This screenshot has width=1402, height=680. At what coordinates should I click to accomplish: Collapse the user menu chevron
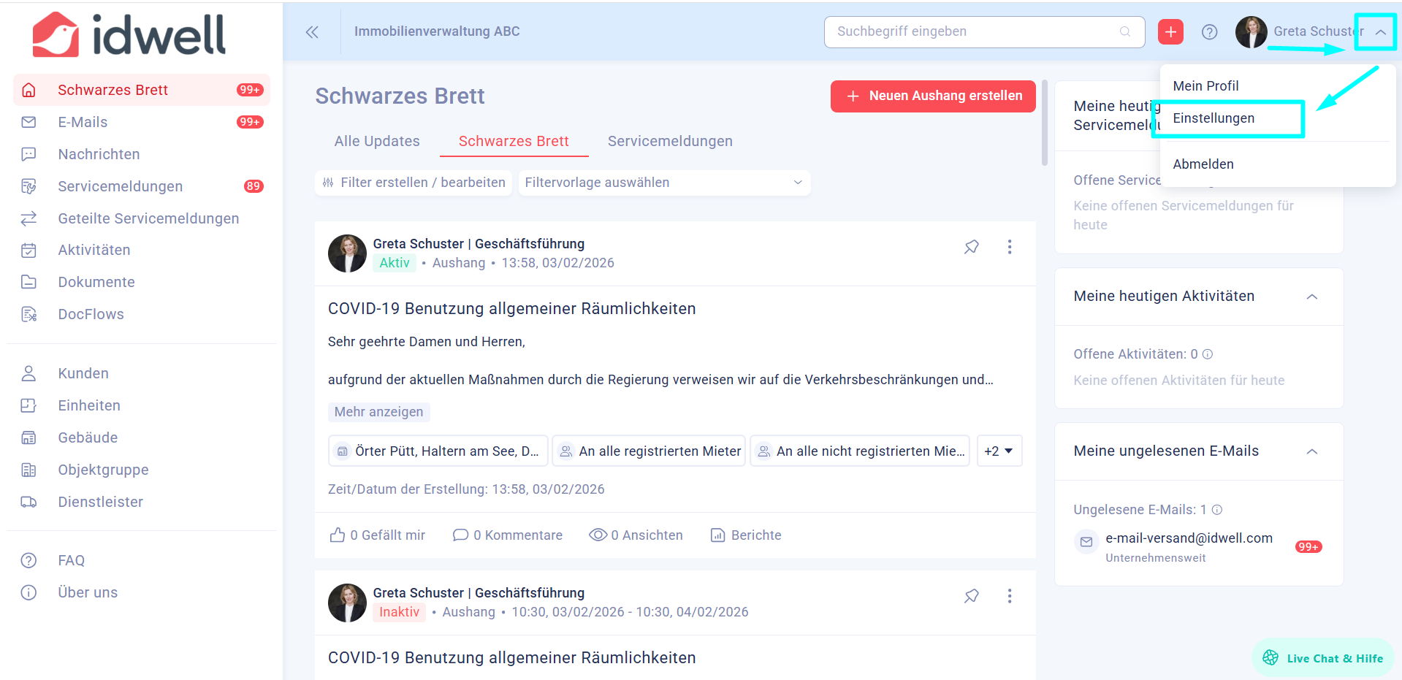[x=1380, y=31]
